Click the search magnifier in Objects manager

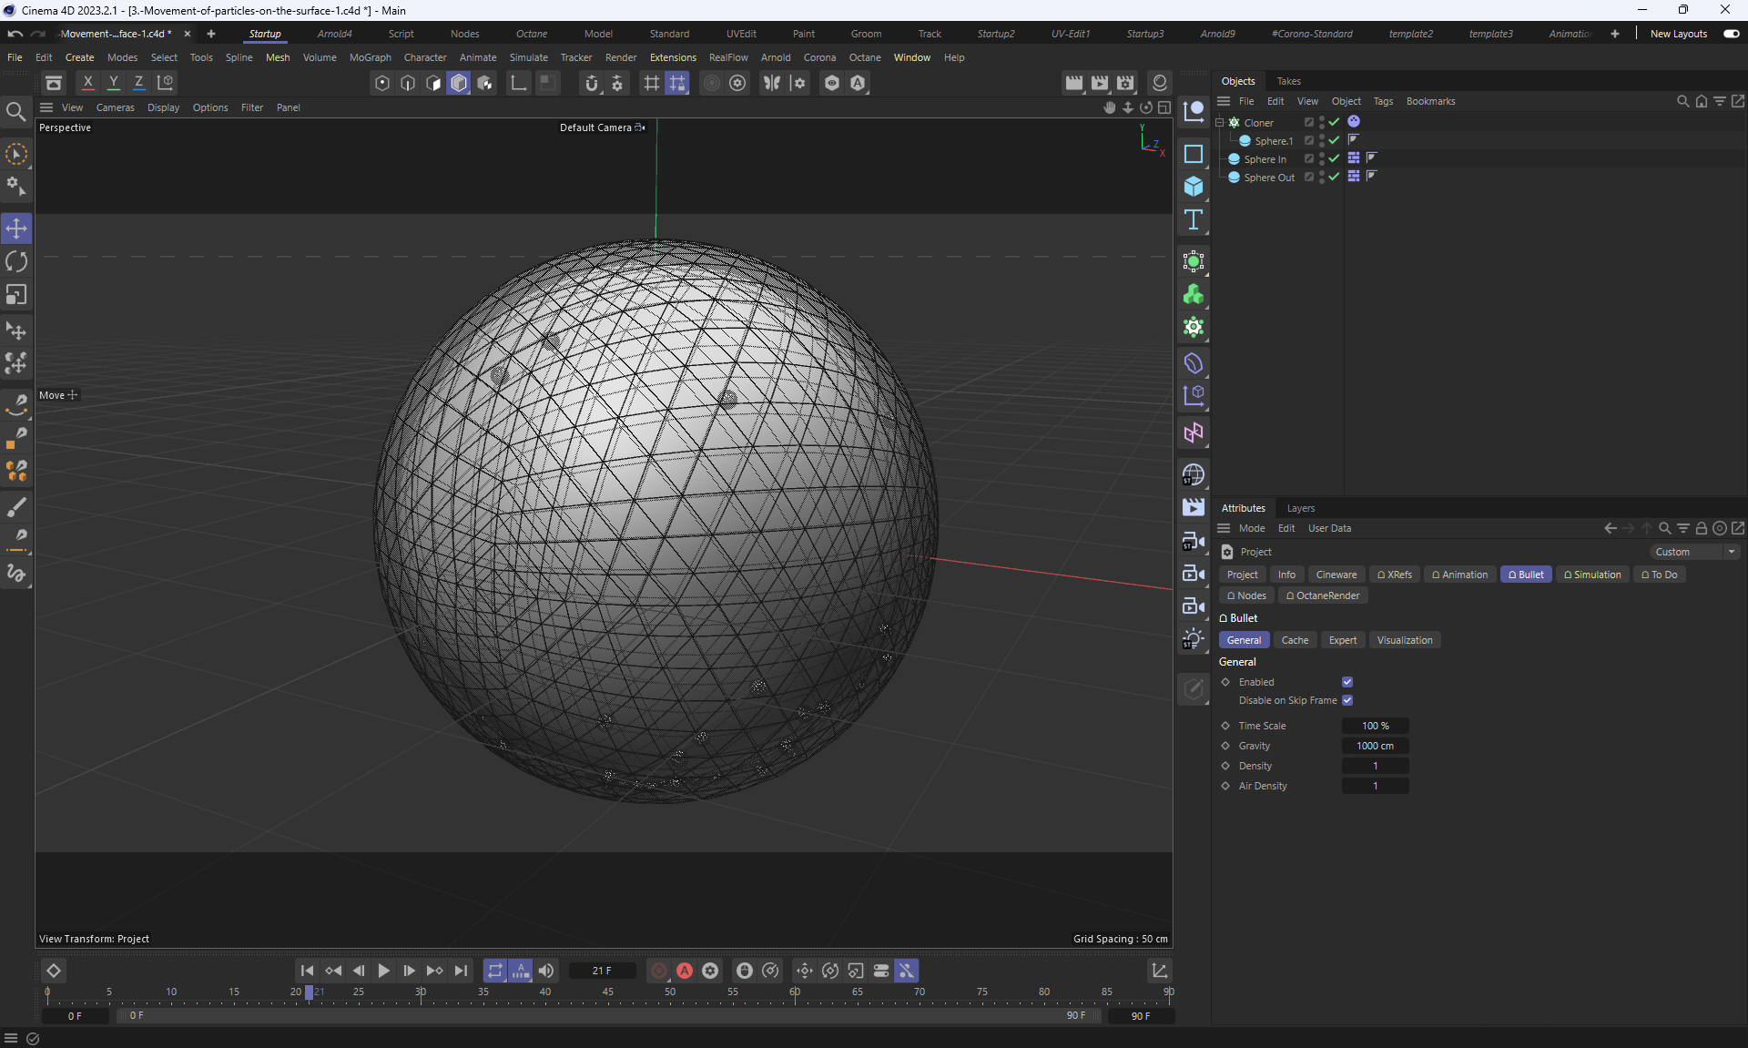(1682, 101)
